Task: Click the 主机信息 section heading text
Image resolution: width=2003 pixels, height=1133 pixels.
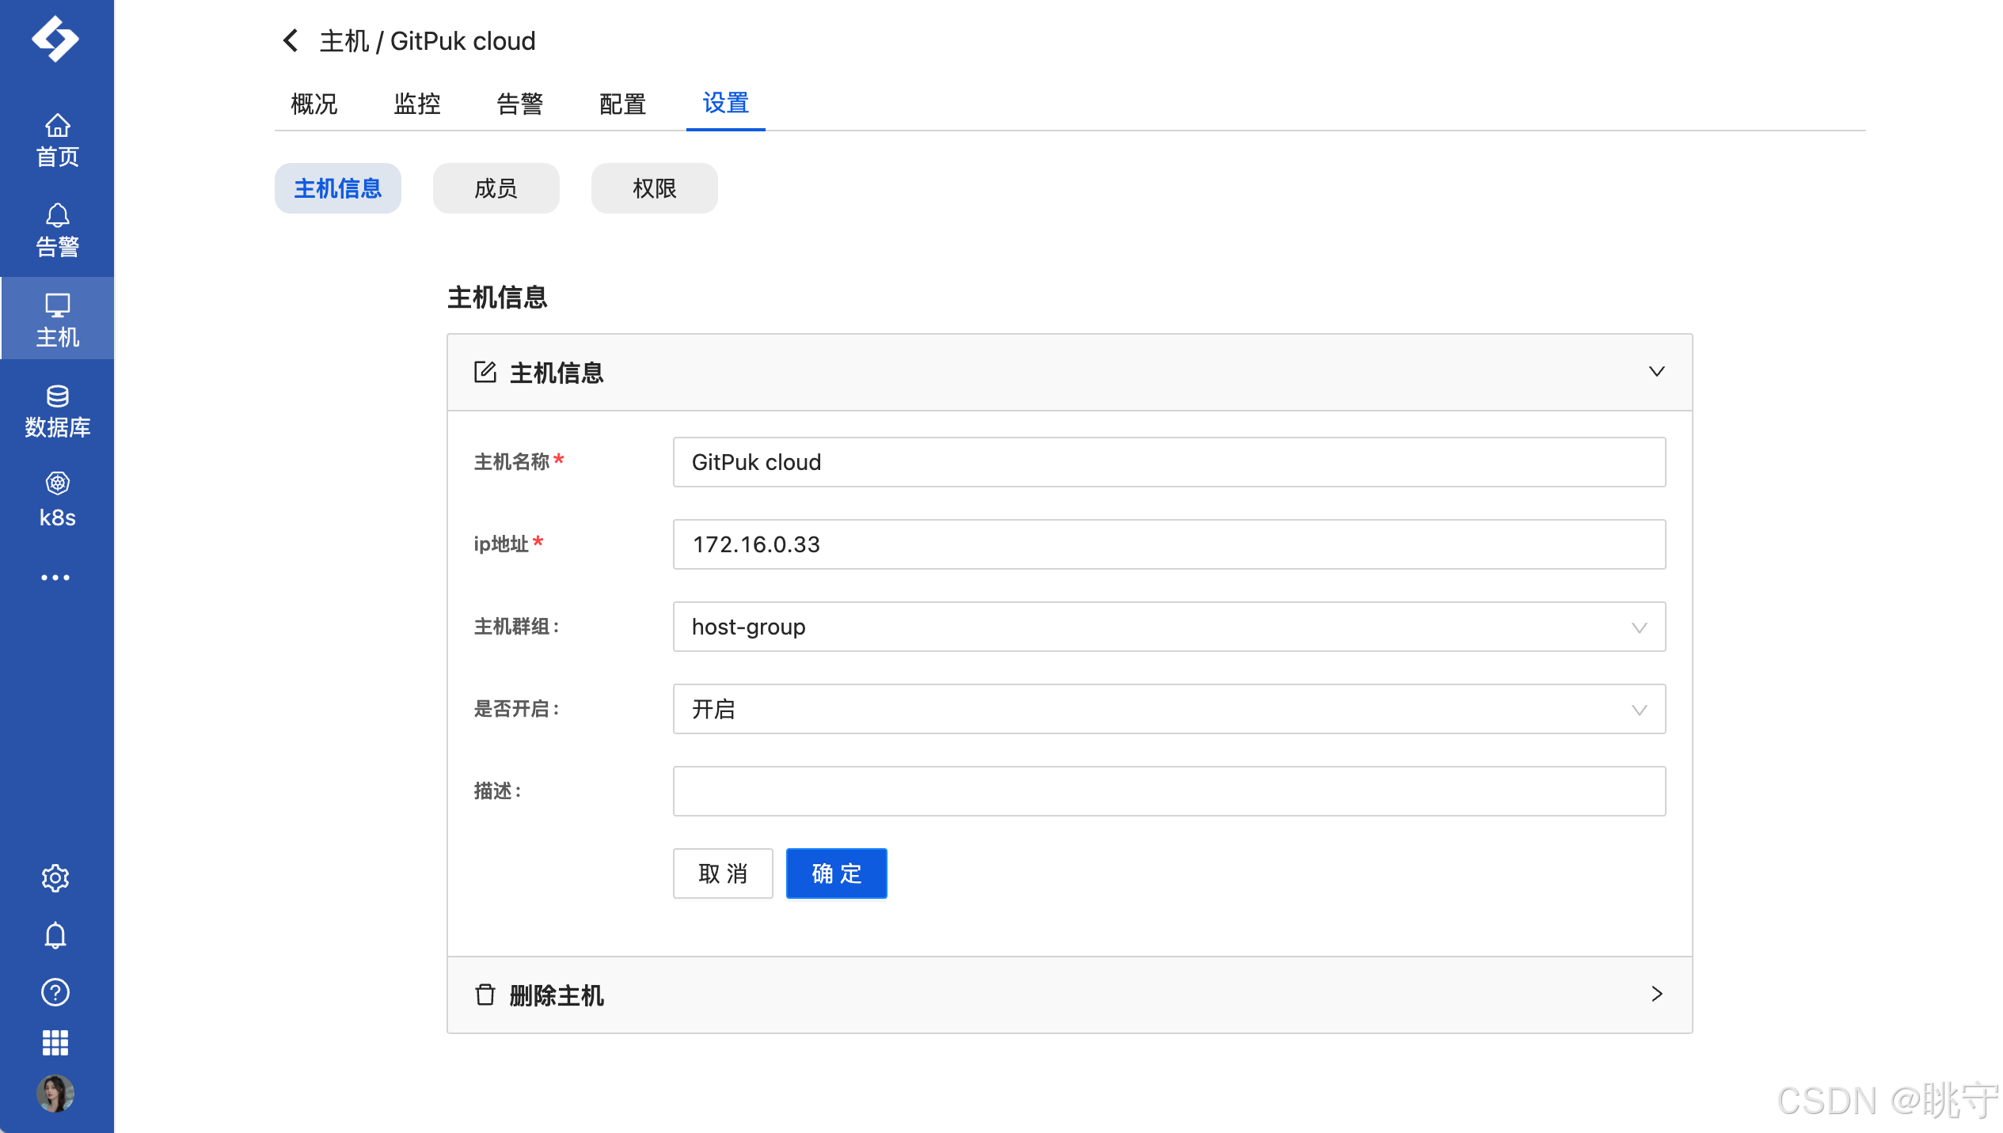Action: 497,297
